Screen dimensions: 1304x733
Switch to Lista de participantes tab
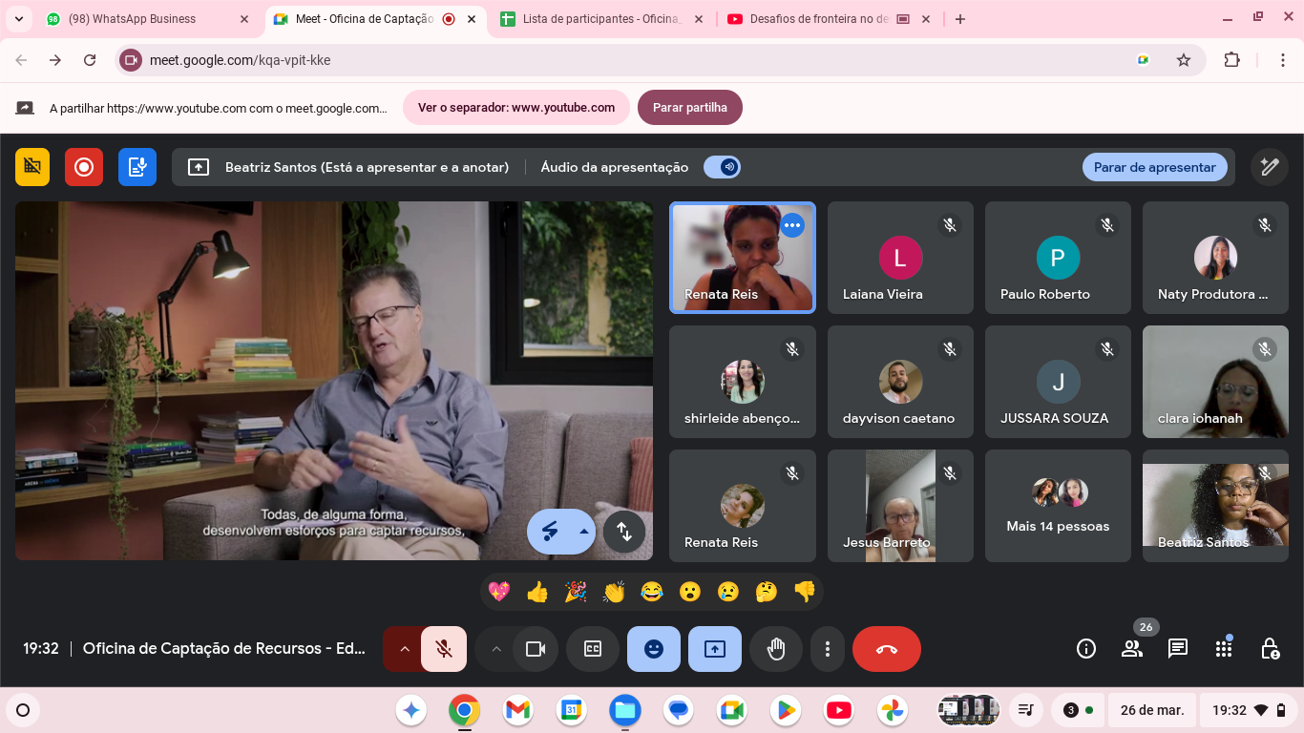(601, 19)
